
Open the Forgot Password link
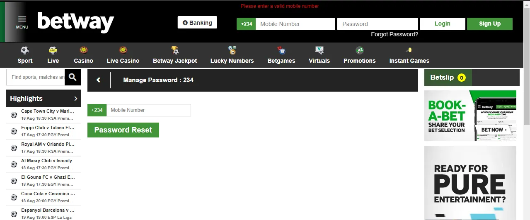tap(394, 35)
